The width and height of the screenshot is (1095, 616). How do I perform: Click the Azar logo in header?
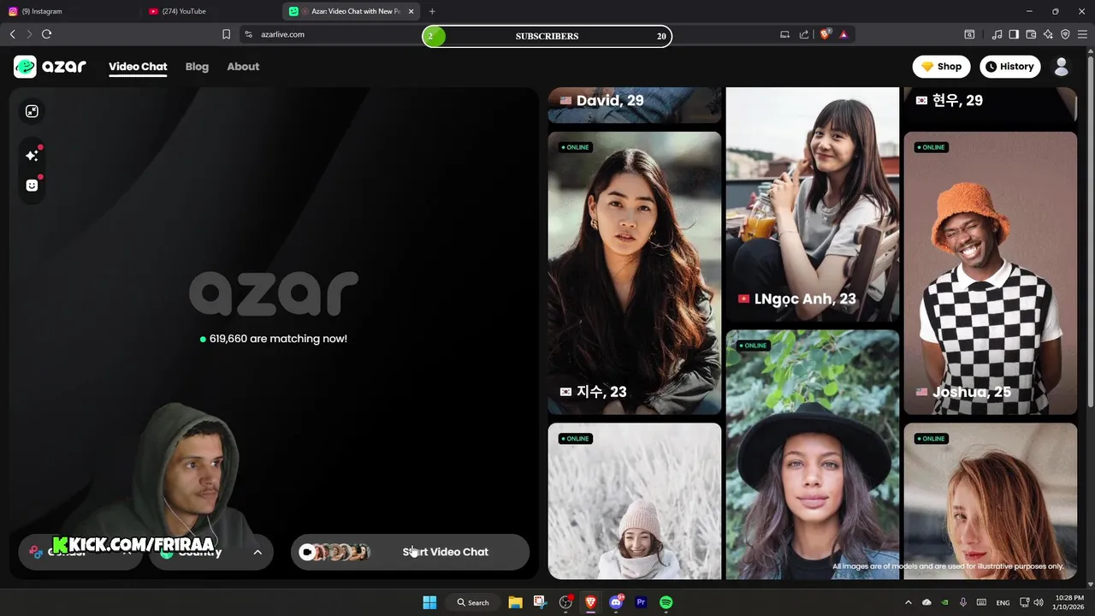50,67
